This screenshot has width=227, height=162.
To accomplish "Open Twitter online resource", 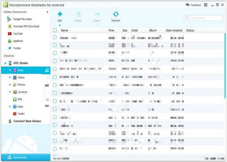I will click(15, 48).
